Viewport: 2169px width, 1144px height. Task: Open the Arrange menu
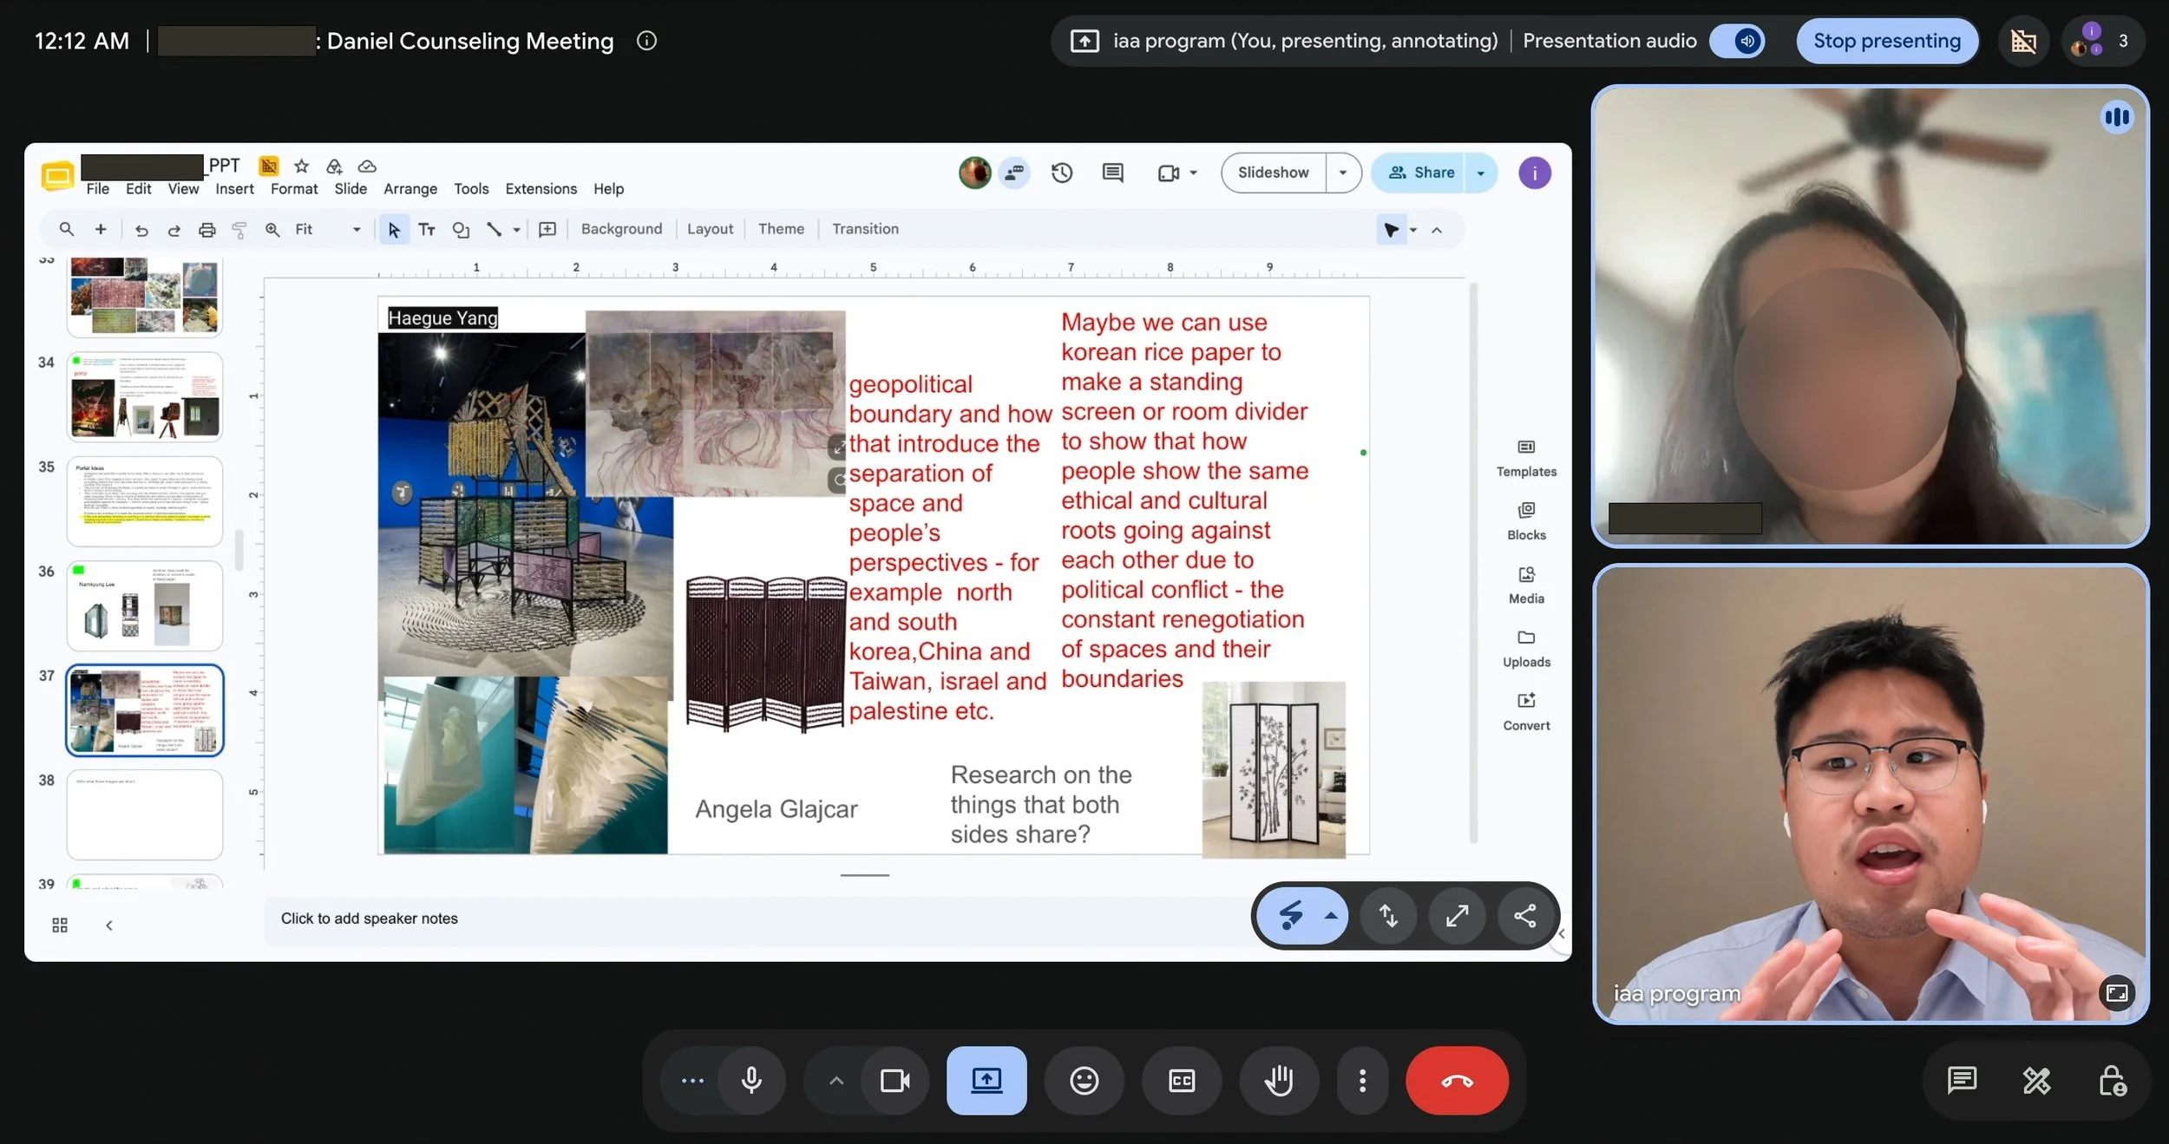tap(410, 189)
